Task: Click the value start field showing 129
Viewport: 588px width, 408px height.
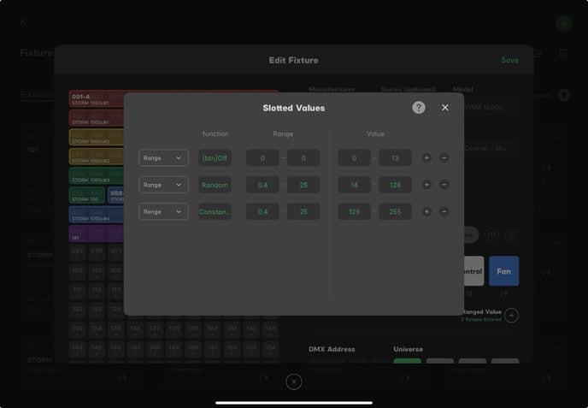Action: click(354, 211)
